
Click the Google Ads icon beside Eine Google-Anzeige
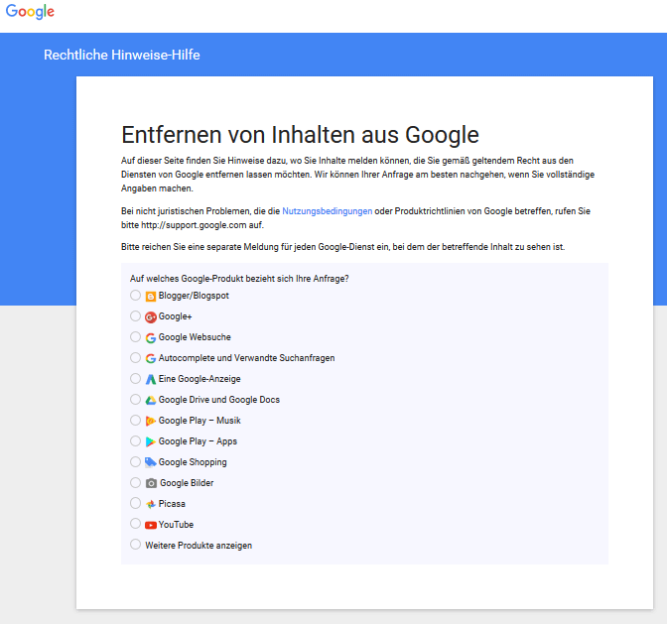(x=151, y=379)
